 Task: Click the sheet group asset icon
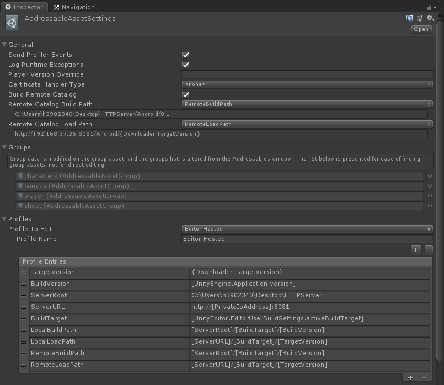point(20,206)
